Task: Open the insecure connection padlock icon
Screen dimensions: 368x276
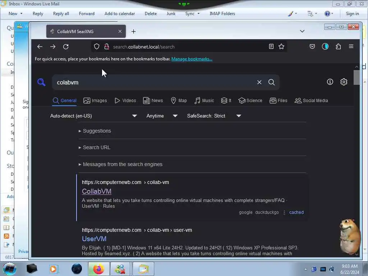Action: pyautogui.click(x=106, y=46)
